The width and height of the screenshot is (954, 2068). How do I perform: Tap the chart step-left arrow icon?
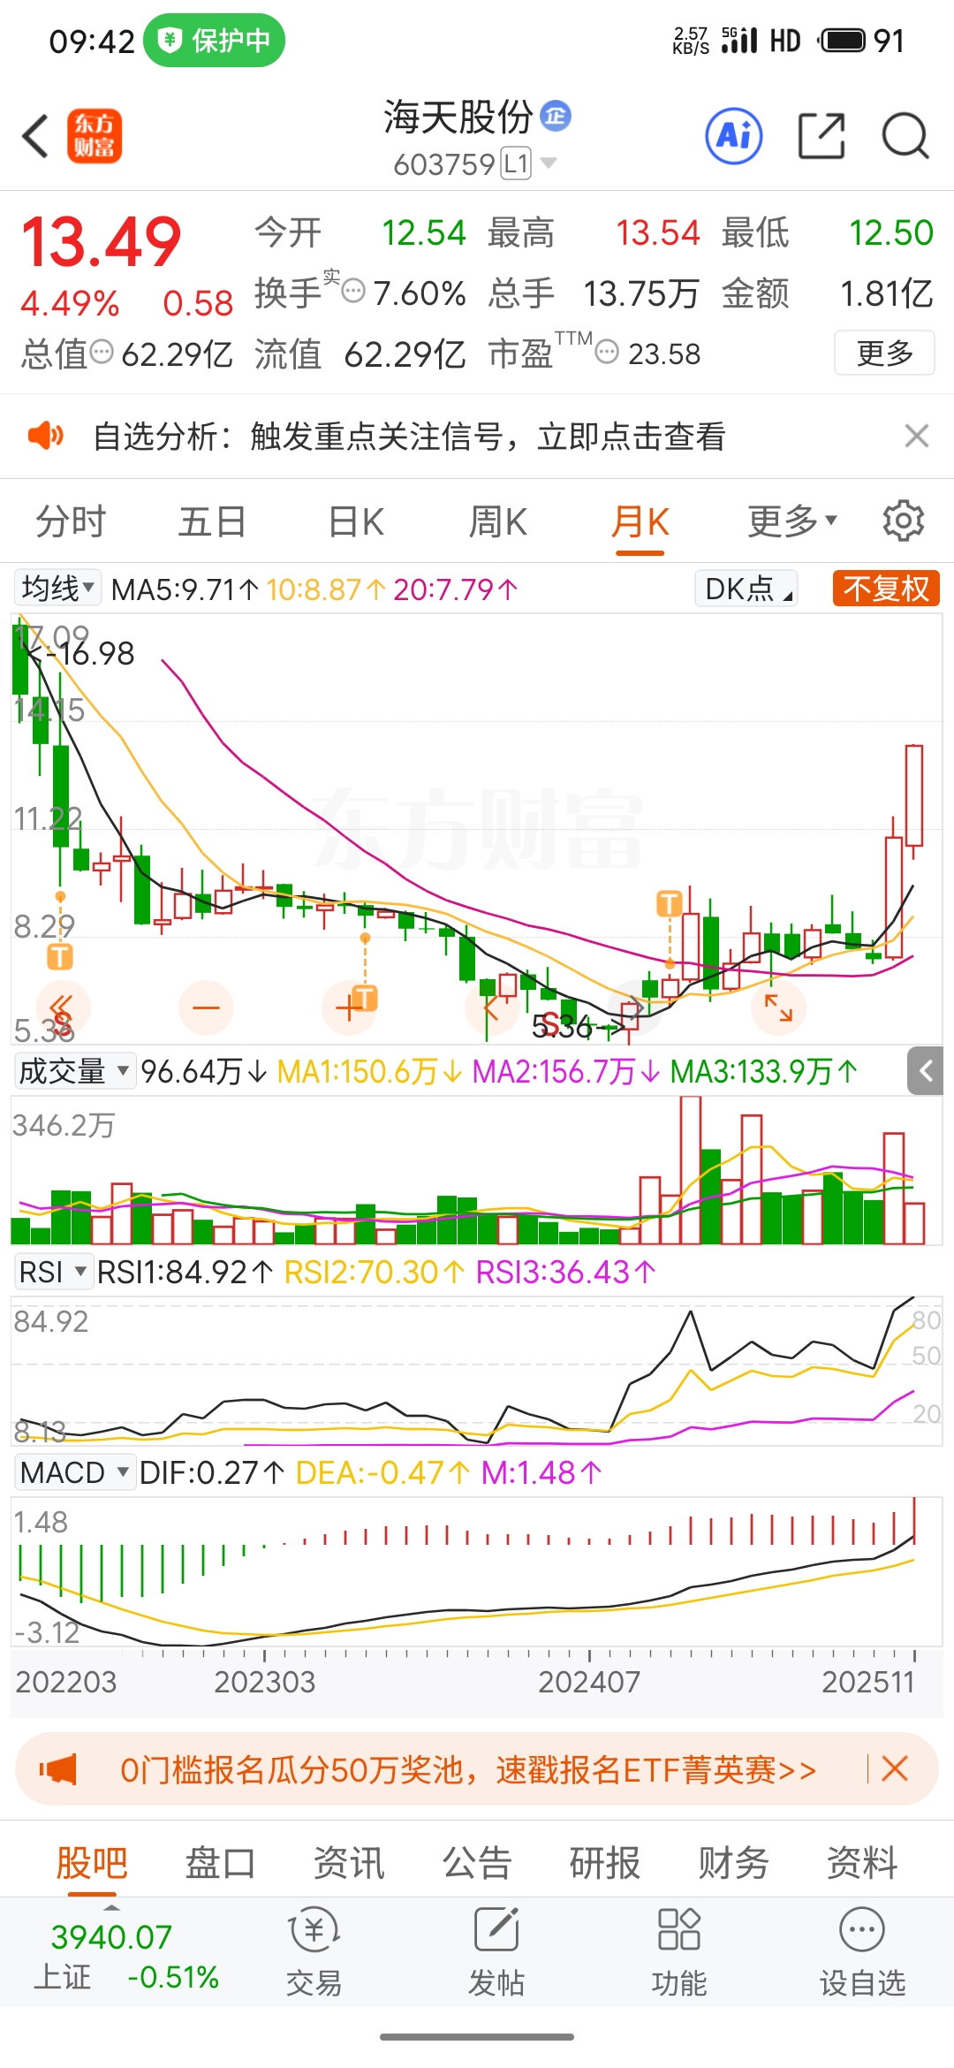[491, 1007]
